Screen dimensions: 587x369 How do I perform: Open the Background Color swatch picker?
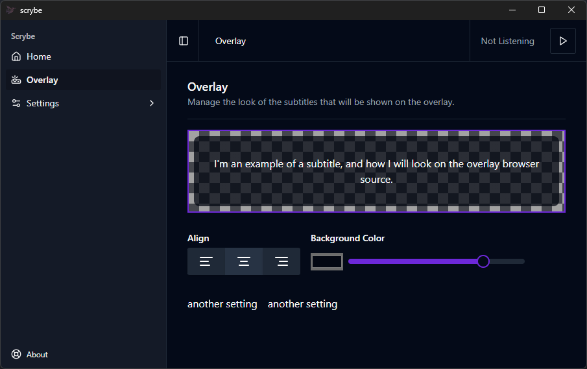(x=327, y=261)
